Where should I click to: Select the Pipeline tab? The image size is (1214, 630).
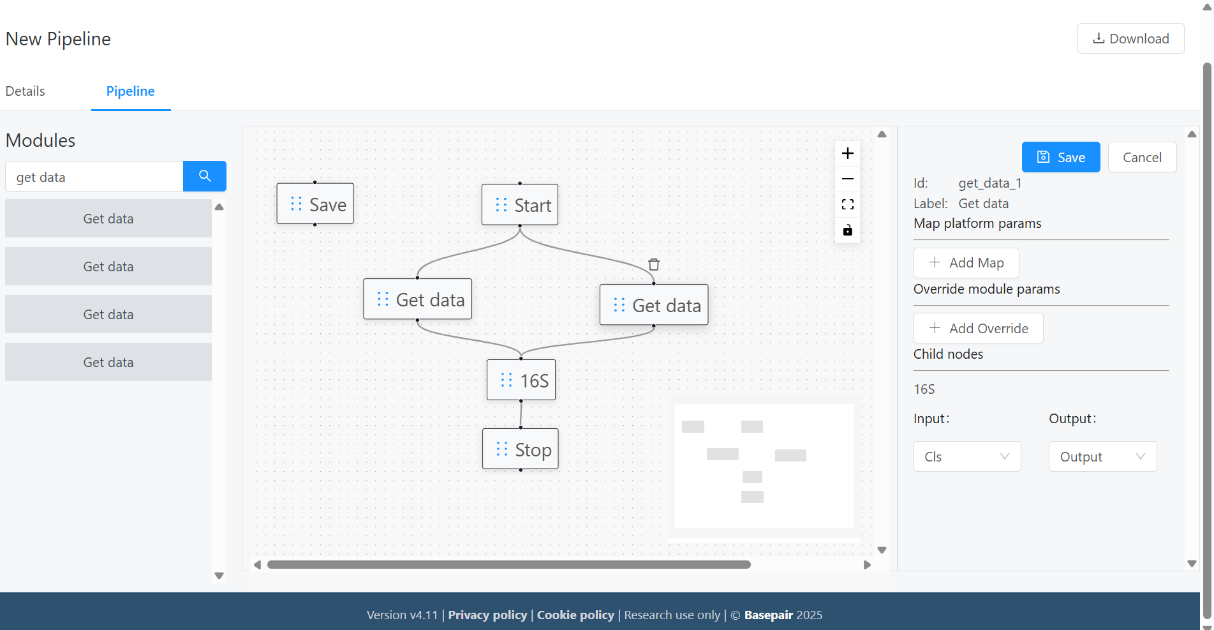click(x=130, y=91)
